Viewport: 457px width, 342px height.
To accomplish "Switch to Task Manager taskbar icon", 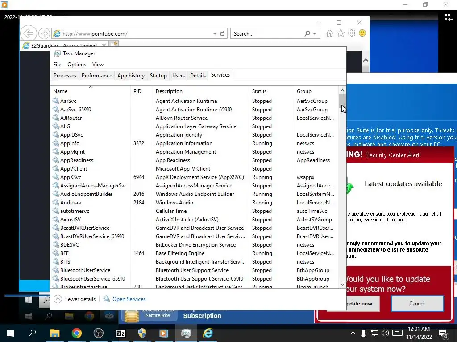I will pyautogui.click(x=186, y=333).
